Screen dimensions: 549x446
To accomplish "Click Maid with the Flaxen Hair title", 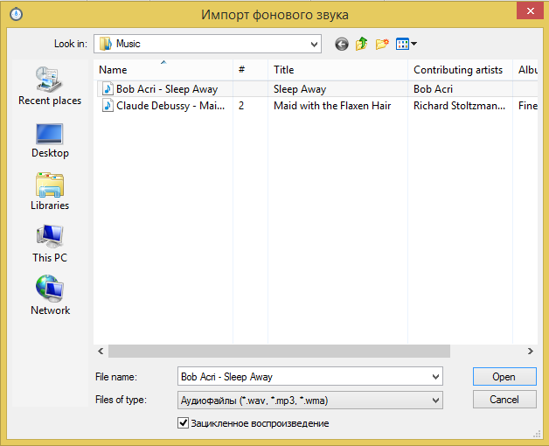I will [x=332, y=106].
